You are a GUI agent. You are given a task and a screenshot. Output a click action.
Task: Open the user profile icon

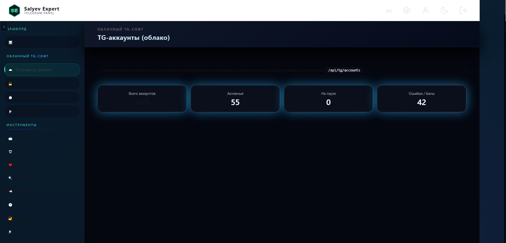(425, 11)
